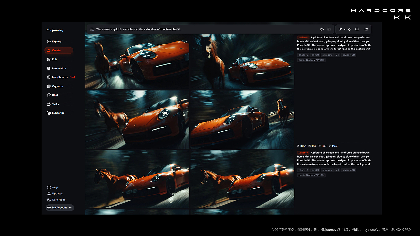Image resolution: width=420 pixels, height=236 pixels.
Task: Click 'profile Global V7 Profile' tag on the second prompt
Action: click(311, 175)
